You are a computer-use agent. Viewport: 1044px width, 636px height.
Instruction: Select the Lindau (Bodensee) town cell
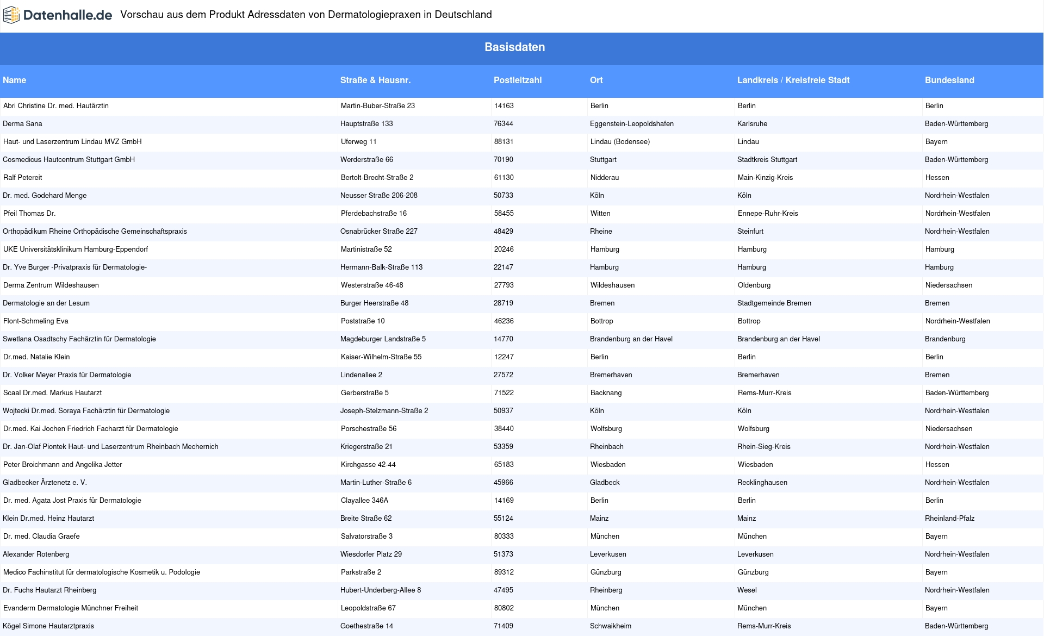tap(620, 142)
